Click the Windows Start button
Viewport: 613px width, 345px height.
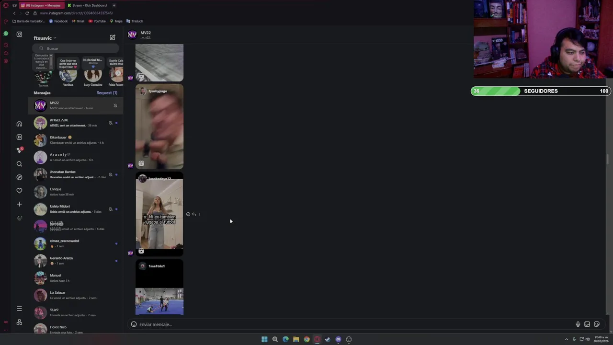point(264,339)
